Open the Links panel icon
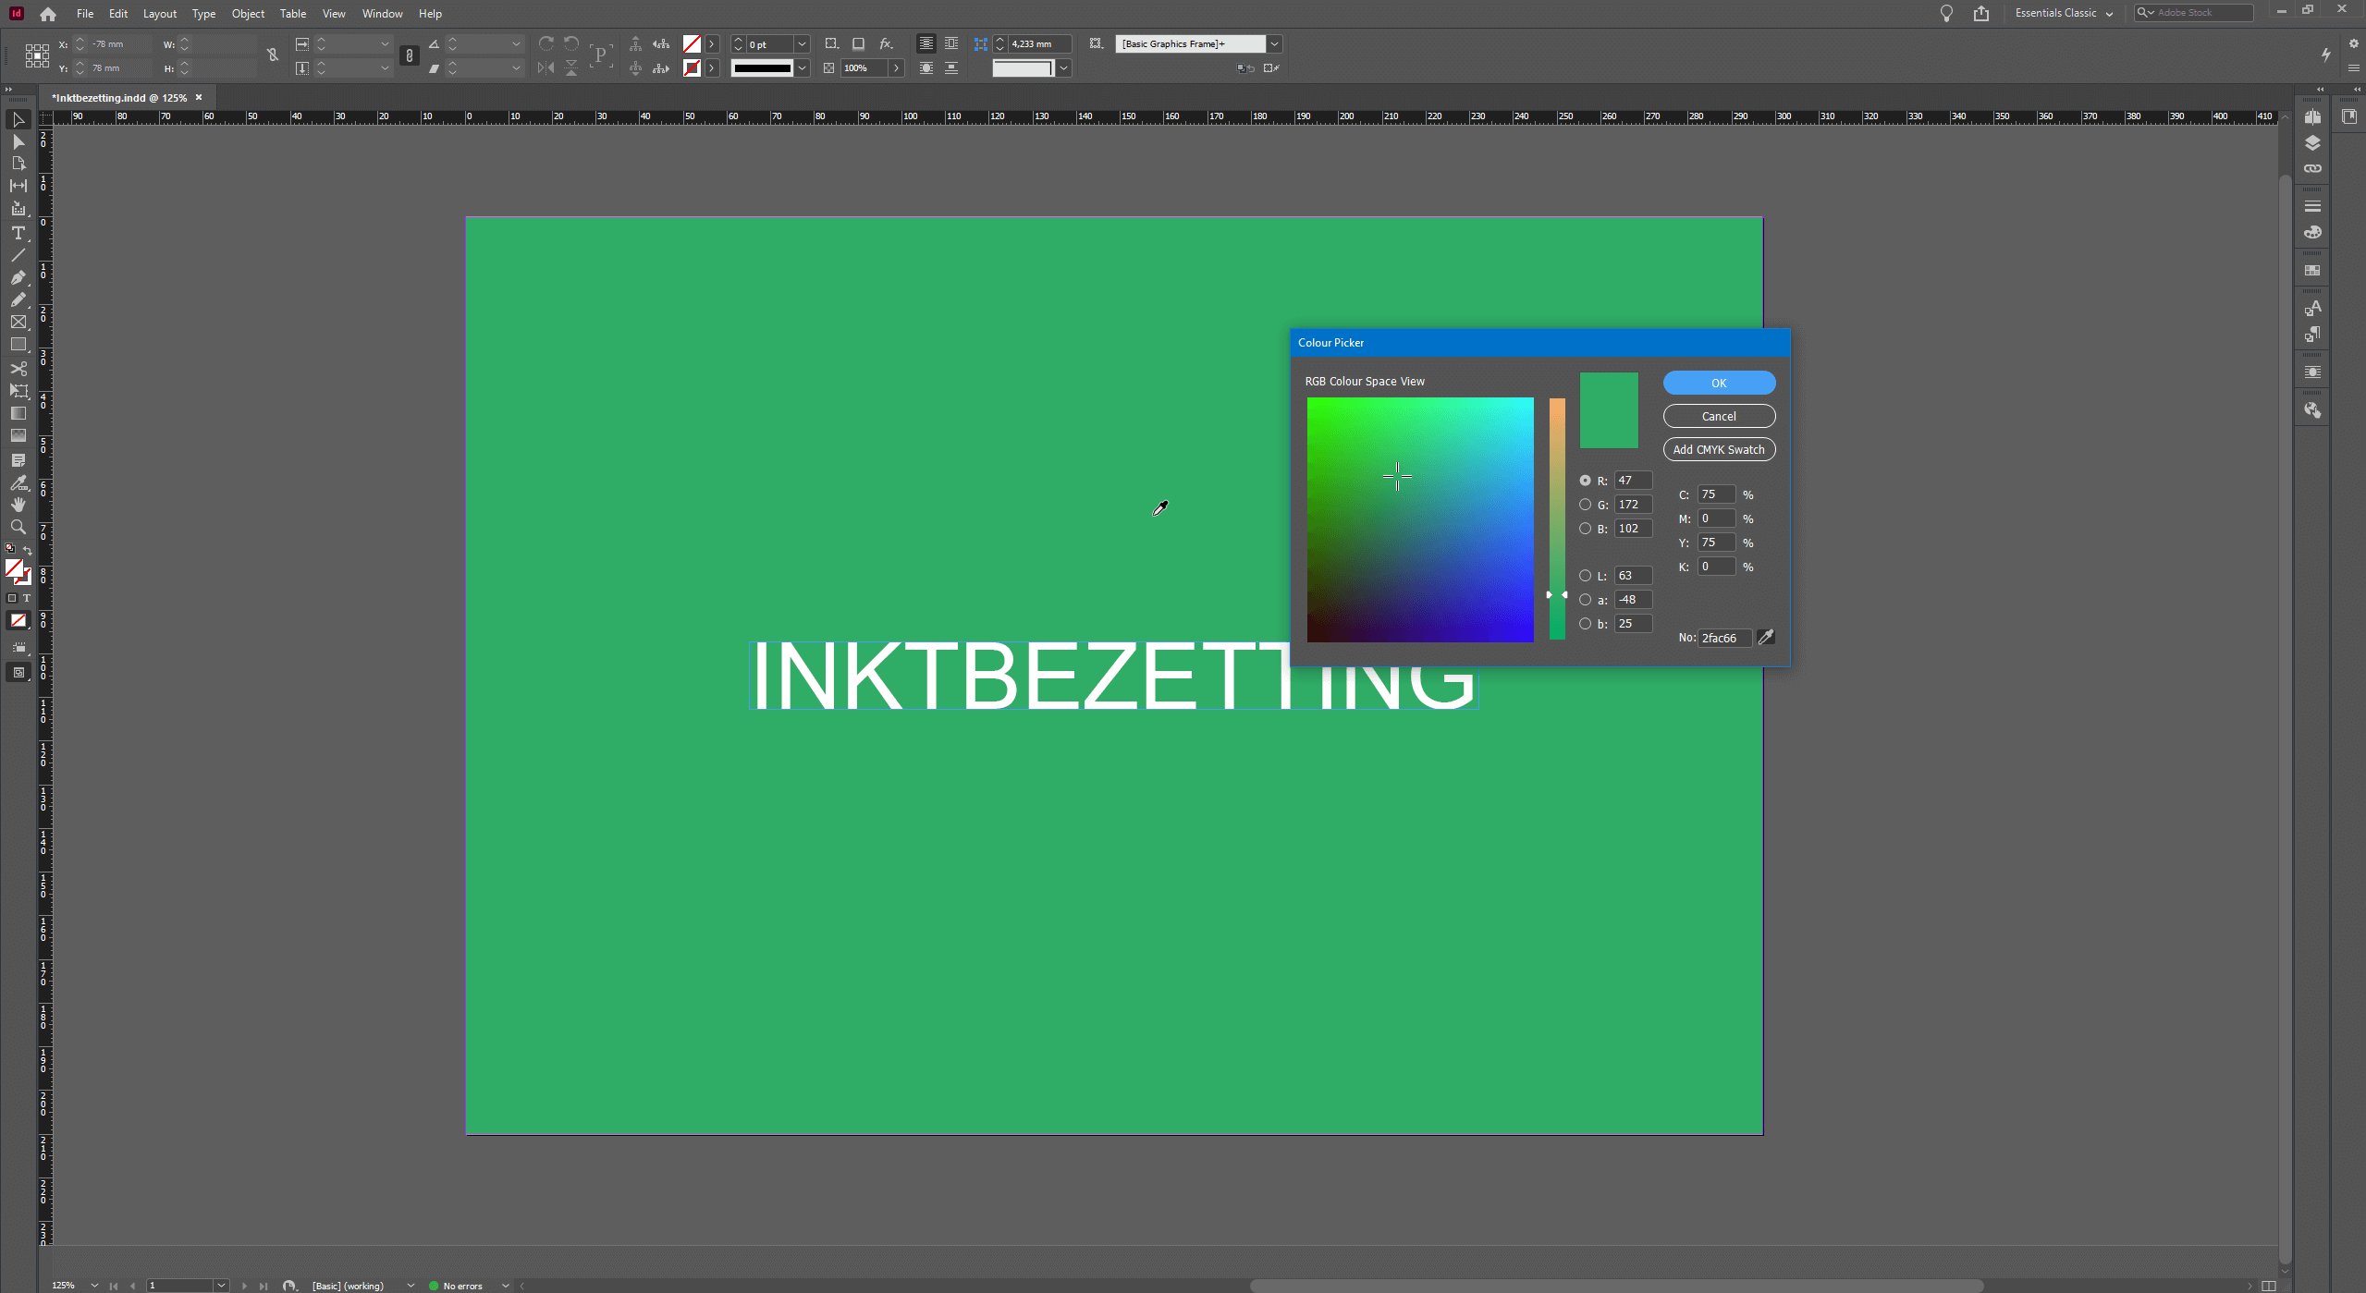Viewport: 2366px width, 1293px height. [x=2312, y=169]
